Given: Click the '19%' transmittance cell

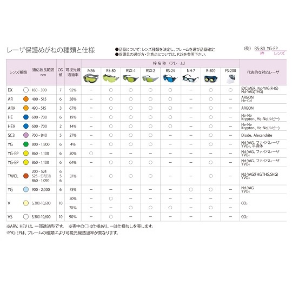Looking at the screenshot, I should 73,117.
